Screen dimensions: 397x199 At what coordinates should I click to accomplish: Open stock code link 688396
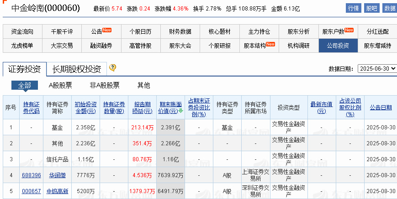tap(32, 175)
